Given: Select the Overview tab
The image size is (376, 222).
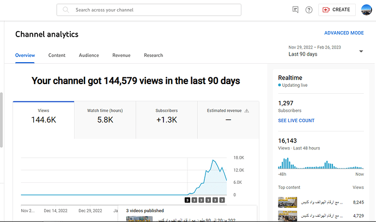Looking at the screenshot, I should pyautogui.click(x=25, y=55).
